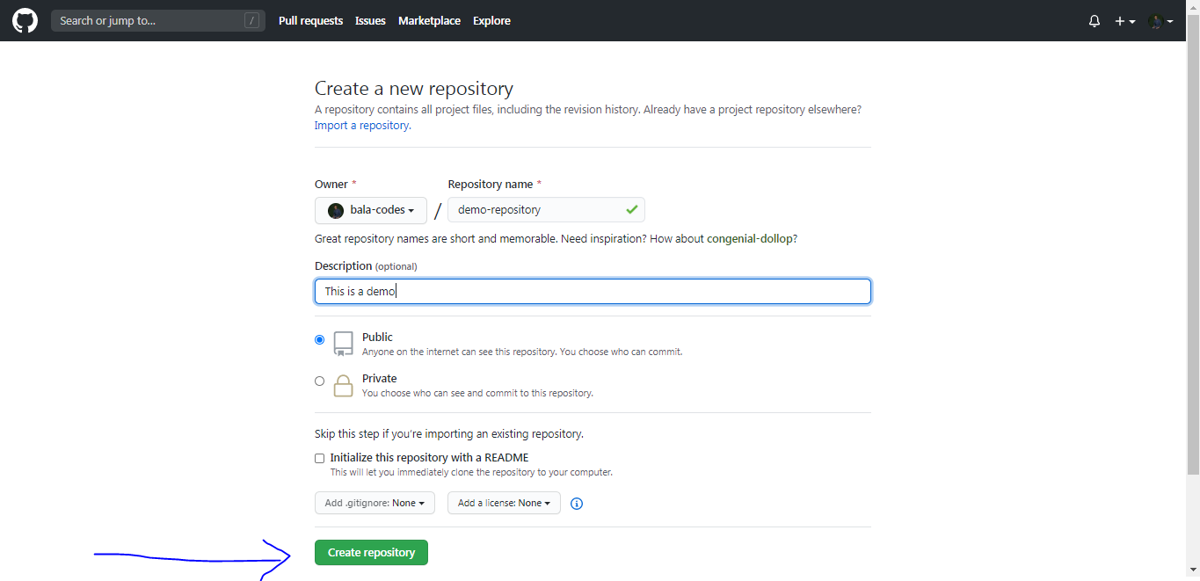Open the Add .gitignore dropdown
Image resolution: width=1200 pixels, height=581 pixels.
pyautogui.click(x=375, y=502)
